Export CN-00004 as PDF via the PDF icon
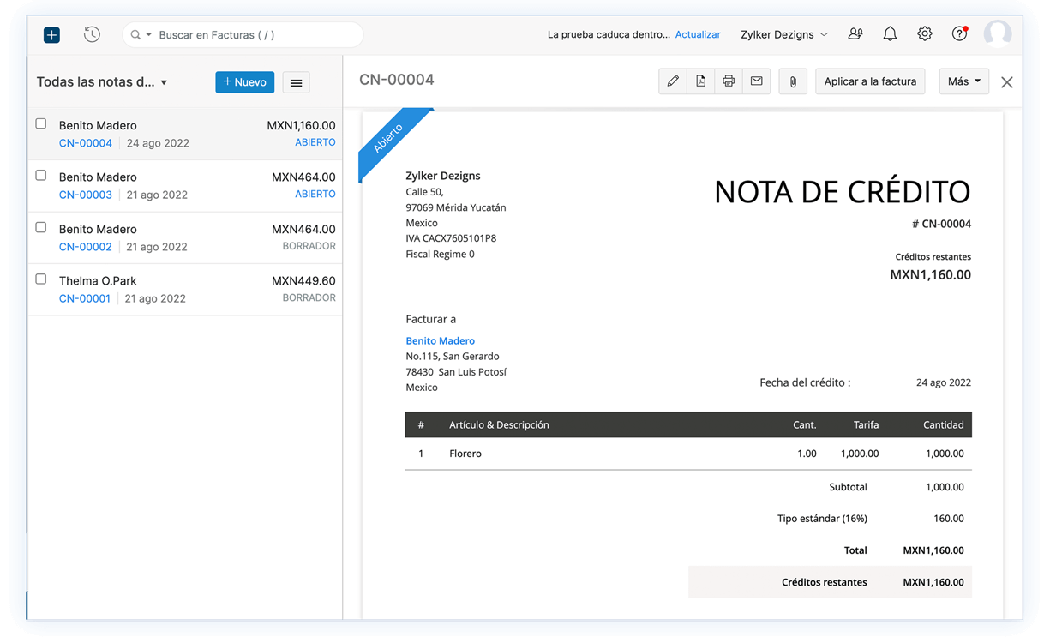1050x637 pixels. click(700, 81)
